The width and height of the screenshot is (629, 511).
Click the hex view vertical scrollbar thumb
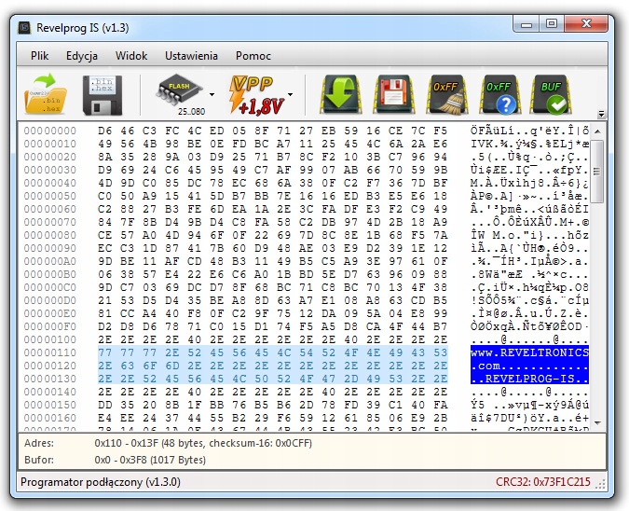tap(597, 172)
